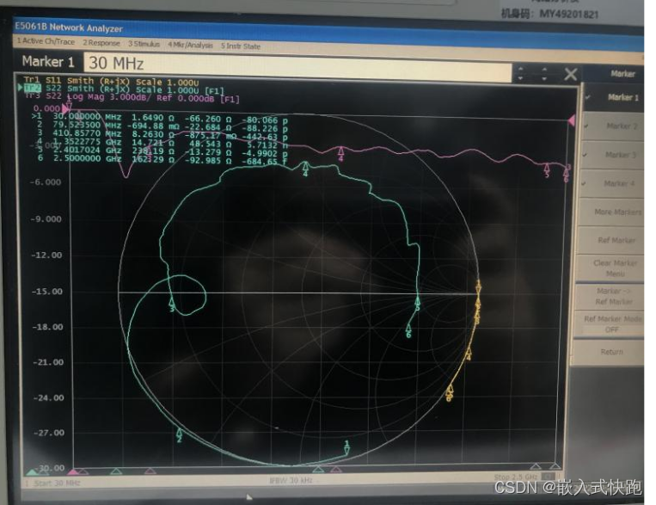Open the More Markers submenu
This screenshot has width=656, height=505.
tap(611, 212)
